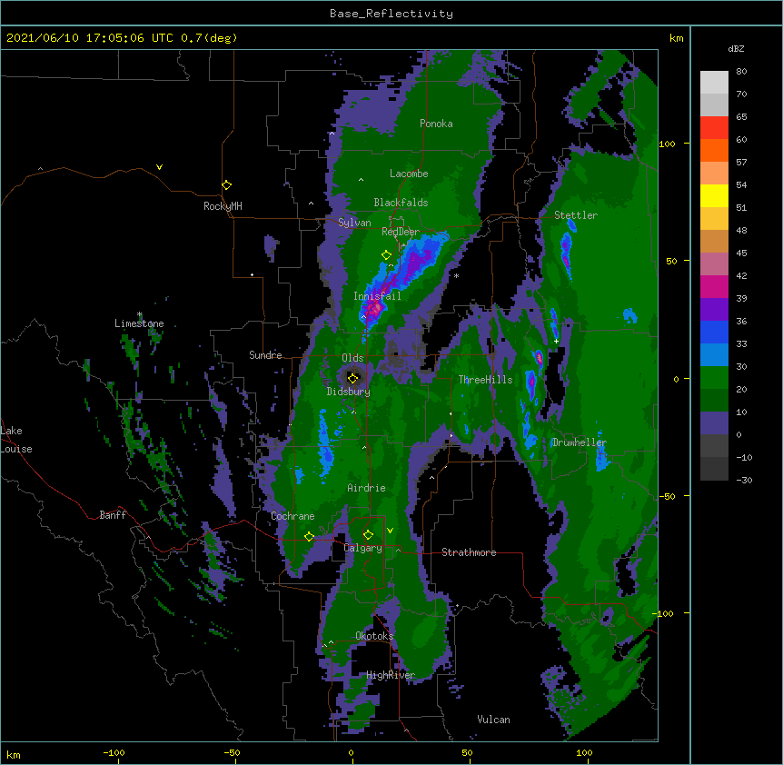Click the Ponoka city label

[x=436, y=124]
